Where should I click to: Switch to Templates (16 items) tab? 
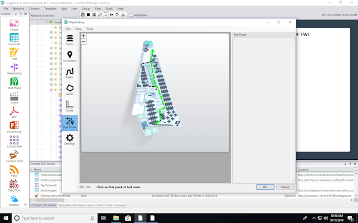[72, 205]
